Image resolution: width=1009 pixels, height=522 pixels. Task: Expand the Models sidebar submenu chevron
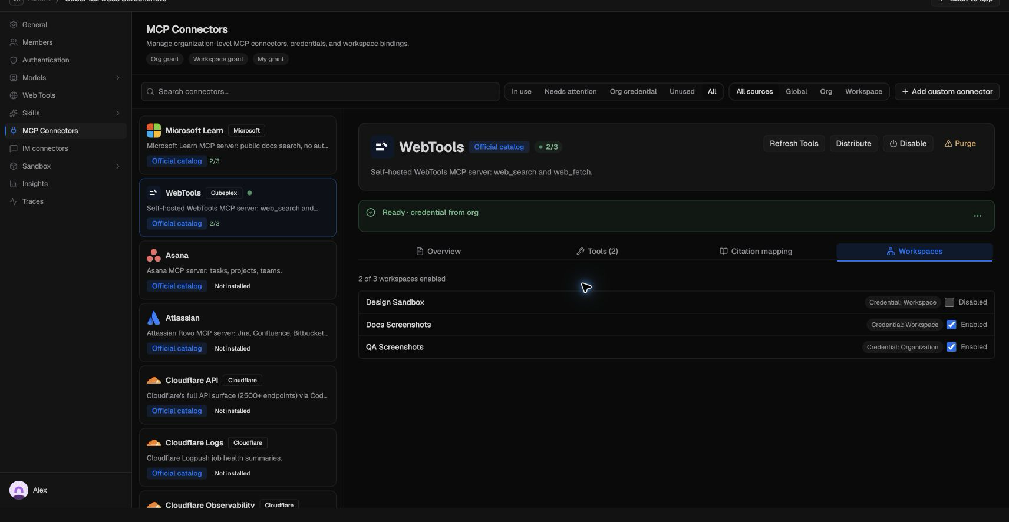118,78
